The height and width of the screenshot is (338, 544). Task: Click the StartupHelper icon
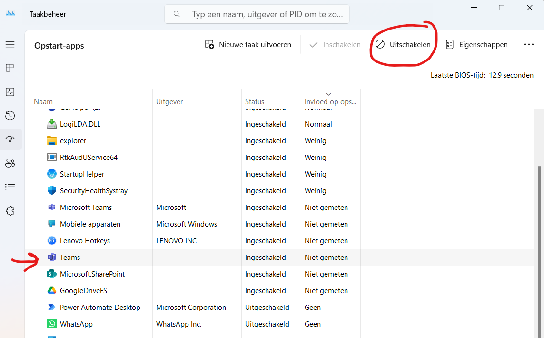pos(52,174)
